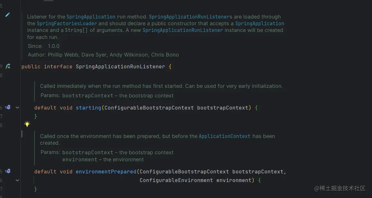Click SpringApplicationRunListener name in interface declaration

click(120, 67)
